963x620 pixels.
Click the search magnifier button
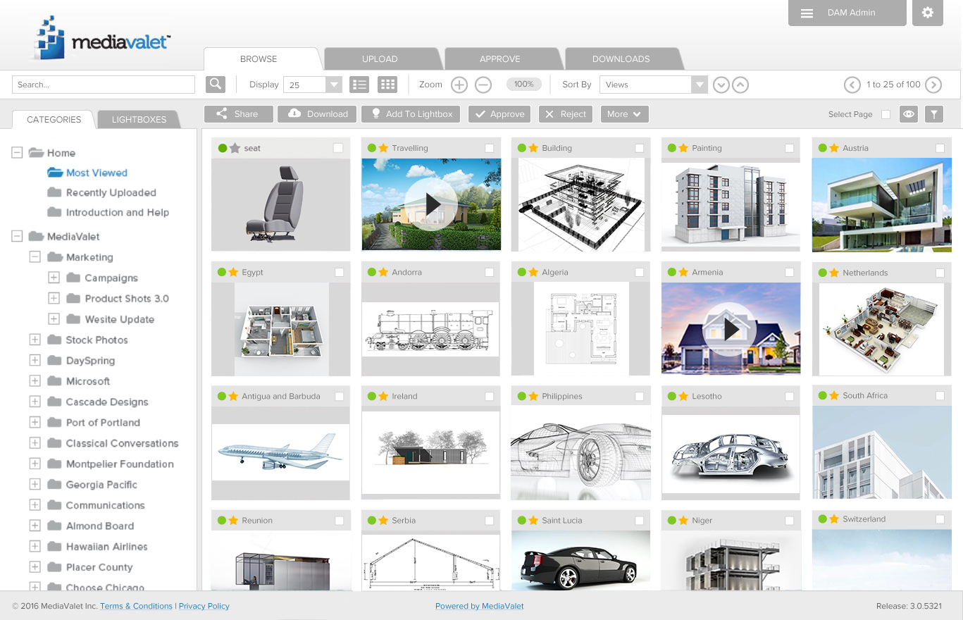[x=215, y=85]
